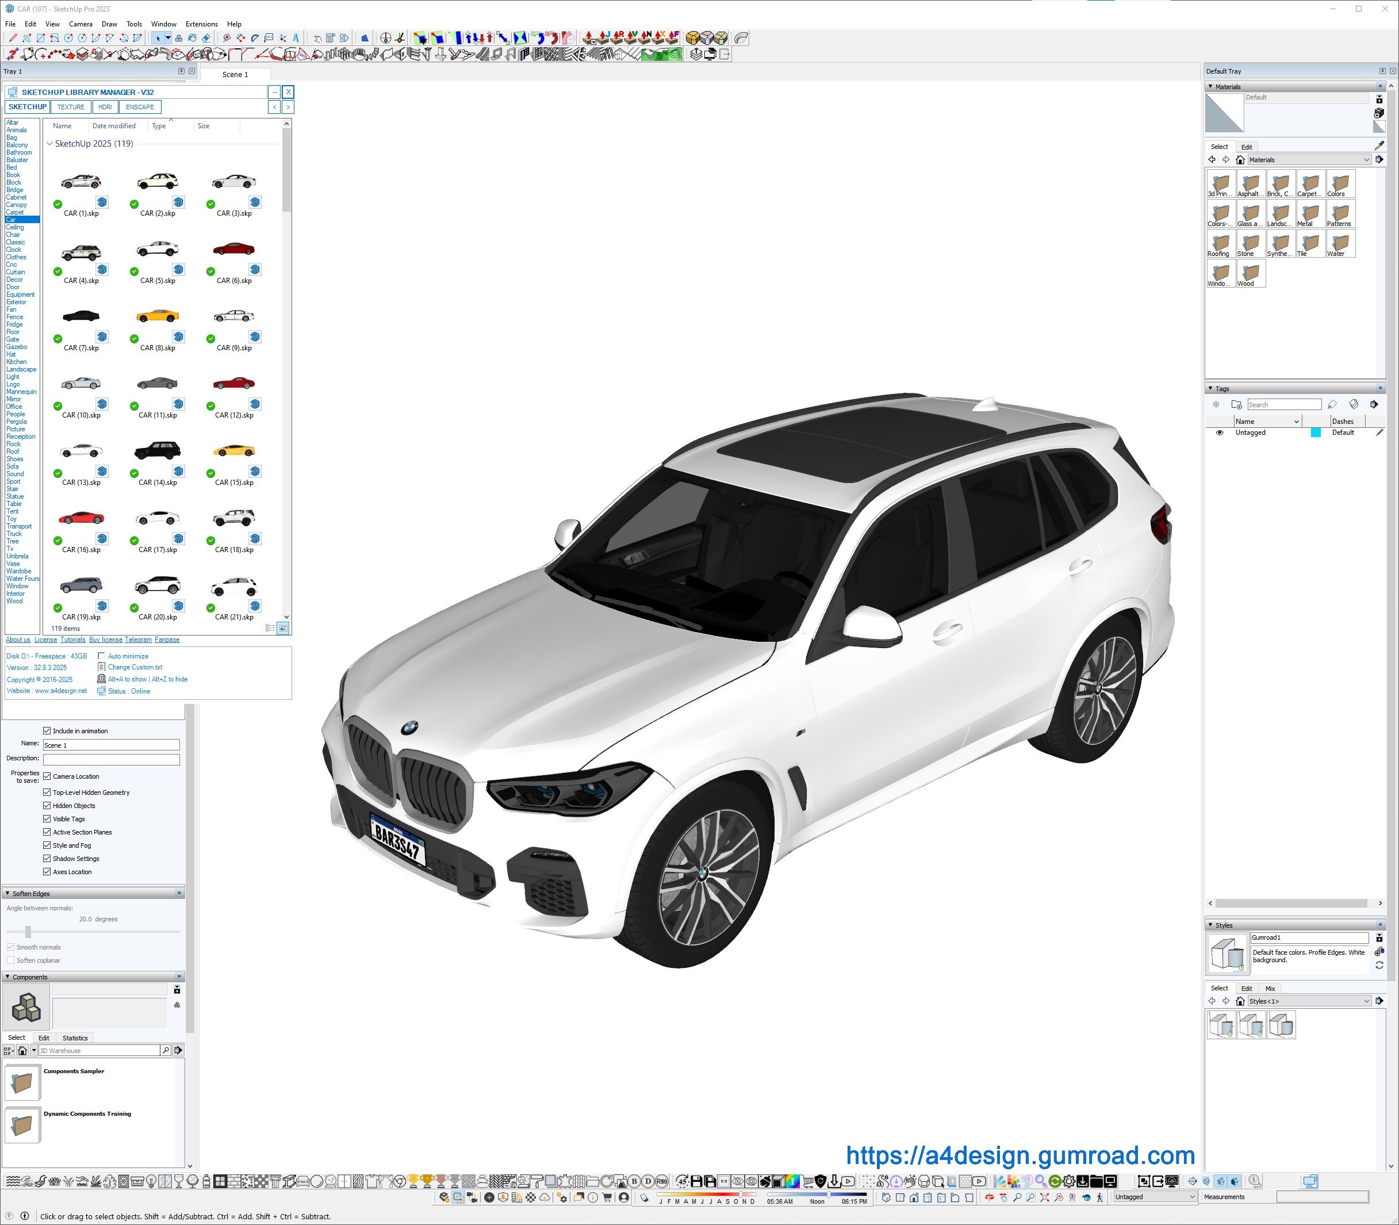The image size is (1399, 1225).
Task: Toggle the Shadow Settings checkbox
Action: tap(47, 859)
